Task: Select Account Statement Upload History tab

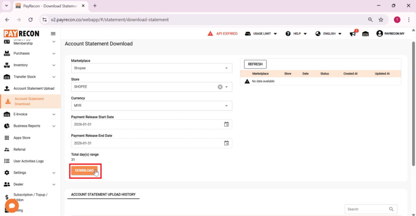Action: [x=103, y=194]
